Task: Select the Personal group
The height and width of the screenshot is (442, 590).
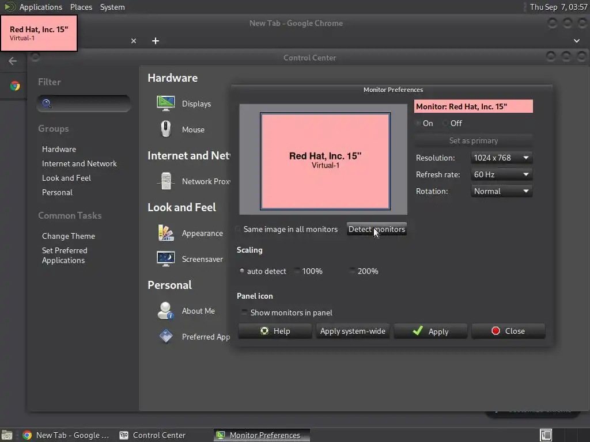Action: (x=57, y=192)
